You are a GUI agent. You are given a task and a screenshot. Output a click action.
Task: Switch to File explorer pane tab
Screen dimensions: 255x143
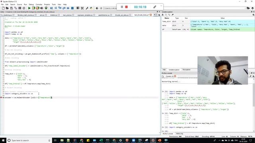[x=186, y=70]
